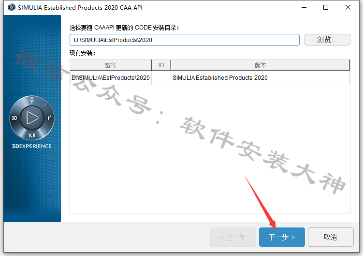Click the 下一步 (Next) button
The height and width of the screenshot is (256, 363).
pos(282,237)
